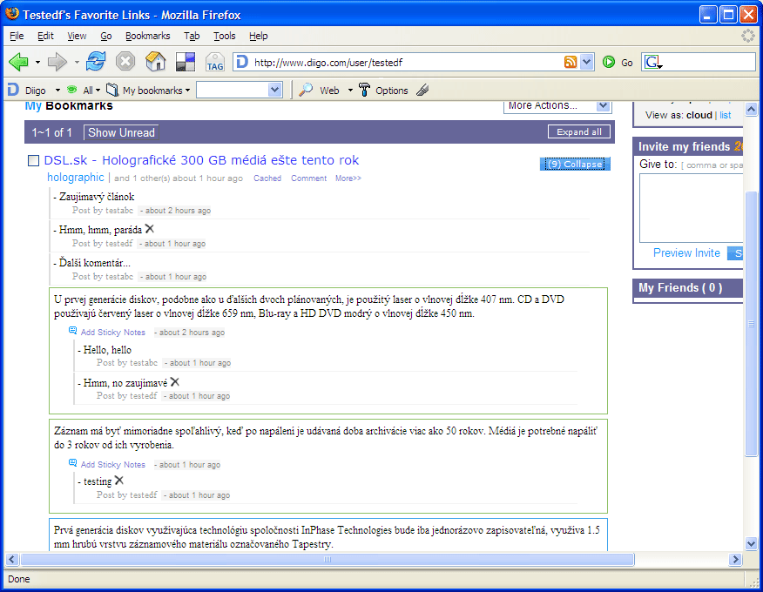Click Add Sticky Notes under the 407 nm highlight

[113, 333]
